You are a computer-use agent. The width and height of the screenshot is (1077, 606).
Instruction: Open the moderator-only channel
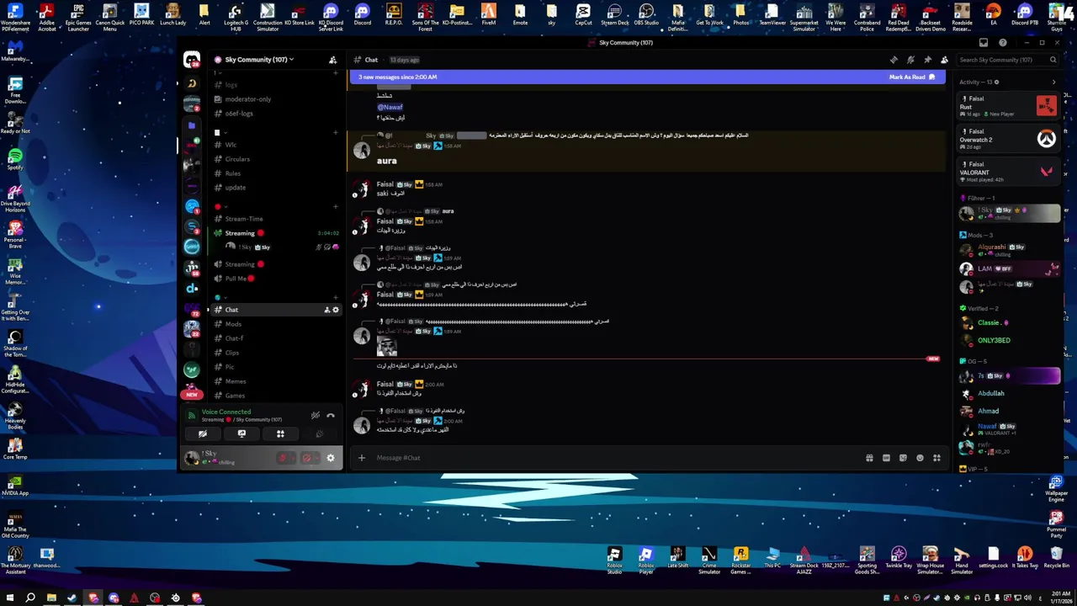click(x=276, y=99)
